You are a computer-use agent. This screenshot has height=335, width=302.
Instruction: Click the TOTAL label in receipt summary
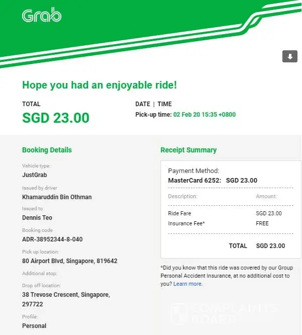pos(238,246)
